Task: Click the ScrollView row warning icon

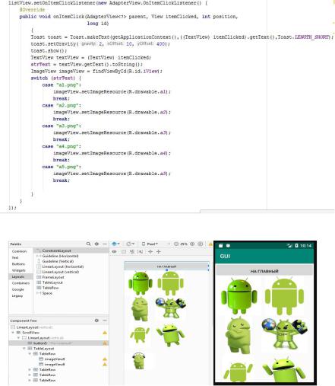Action: [105, 333]
